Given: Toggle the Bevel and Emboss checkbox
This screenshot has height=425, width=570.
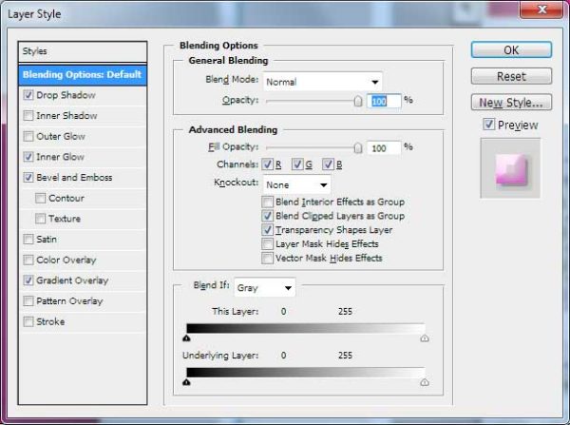Looking at the screenshot, I should point(28,178).
